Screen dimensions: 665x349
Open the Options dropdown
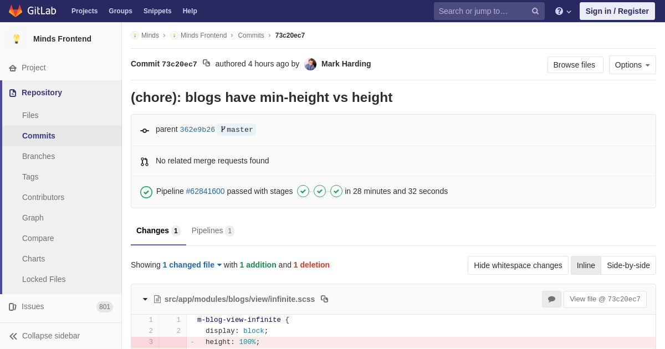(x=632, y=65)
